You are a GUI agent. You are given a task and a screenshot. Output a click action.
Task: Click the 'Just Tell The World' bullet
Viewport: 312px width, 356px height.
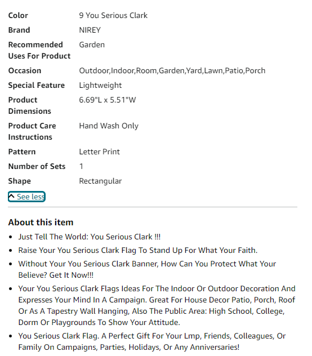point(90,237)
